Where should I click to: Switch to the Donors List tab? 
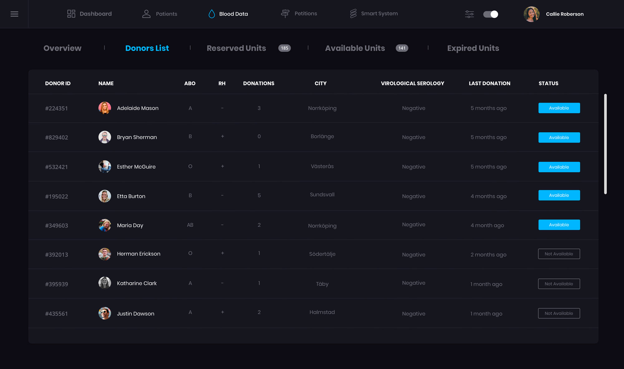point(147,48)
